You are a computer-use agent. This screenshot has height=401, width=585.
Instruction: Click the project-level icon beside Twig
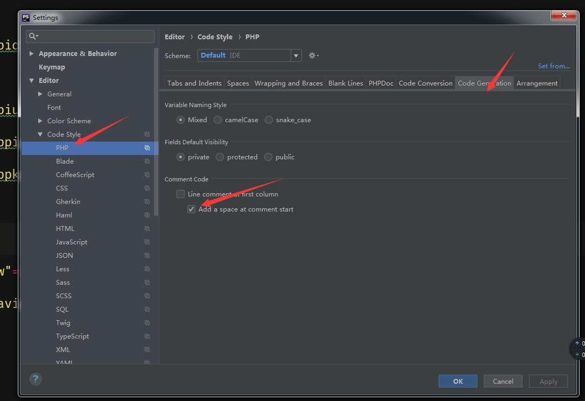point(147,322)
